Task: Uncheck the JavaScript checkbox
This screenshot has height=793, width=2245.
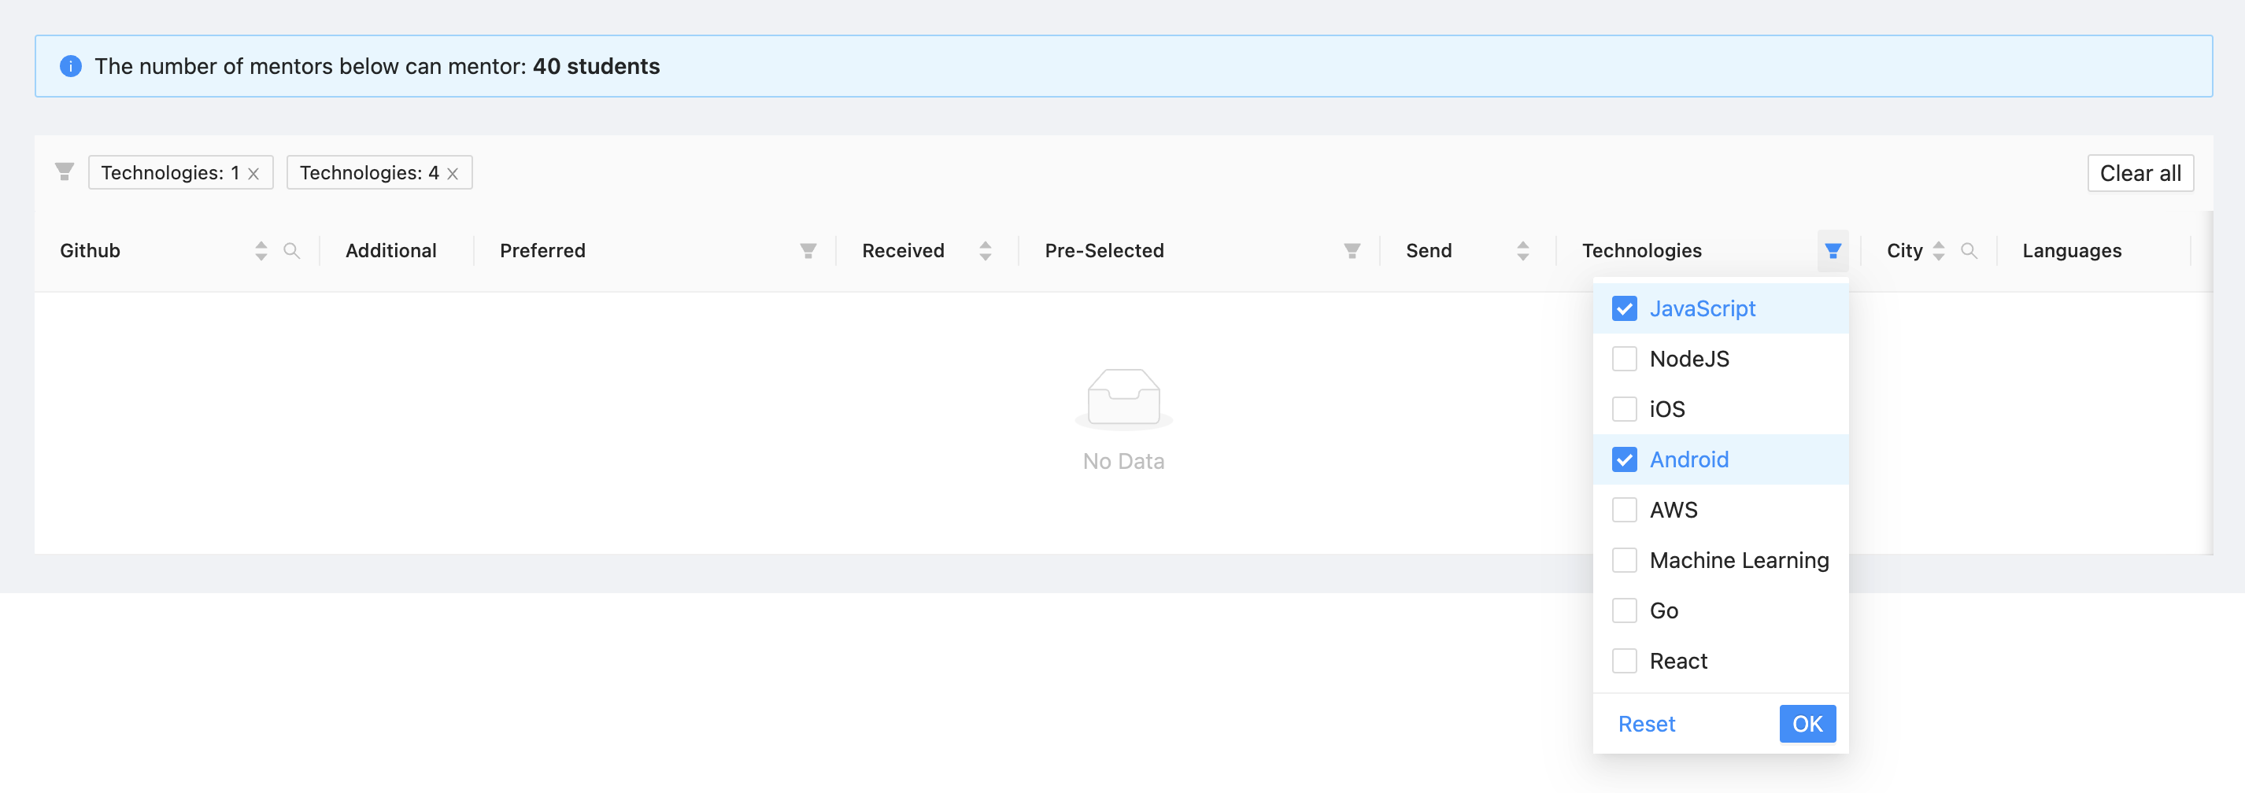Action: click(1624, 308)
